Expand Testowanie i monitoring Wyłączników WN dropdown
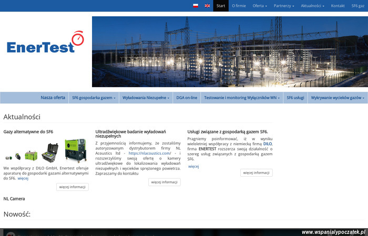 coord(242,98)
